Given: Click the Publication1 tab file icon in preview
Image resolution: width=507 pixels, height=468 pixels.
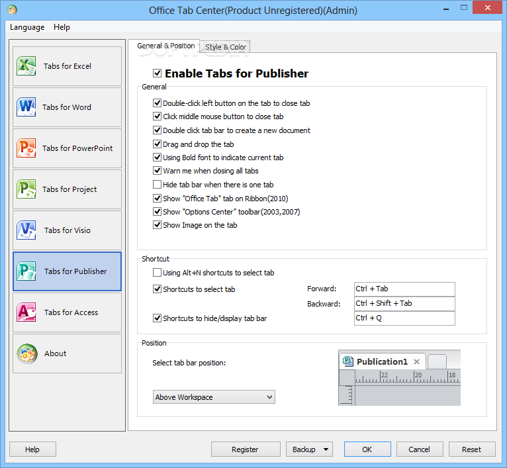Looking at the screenshot, I should pyautogui.click(x=348, y=361).
